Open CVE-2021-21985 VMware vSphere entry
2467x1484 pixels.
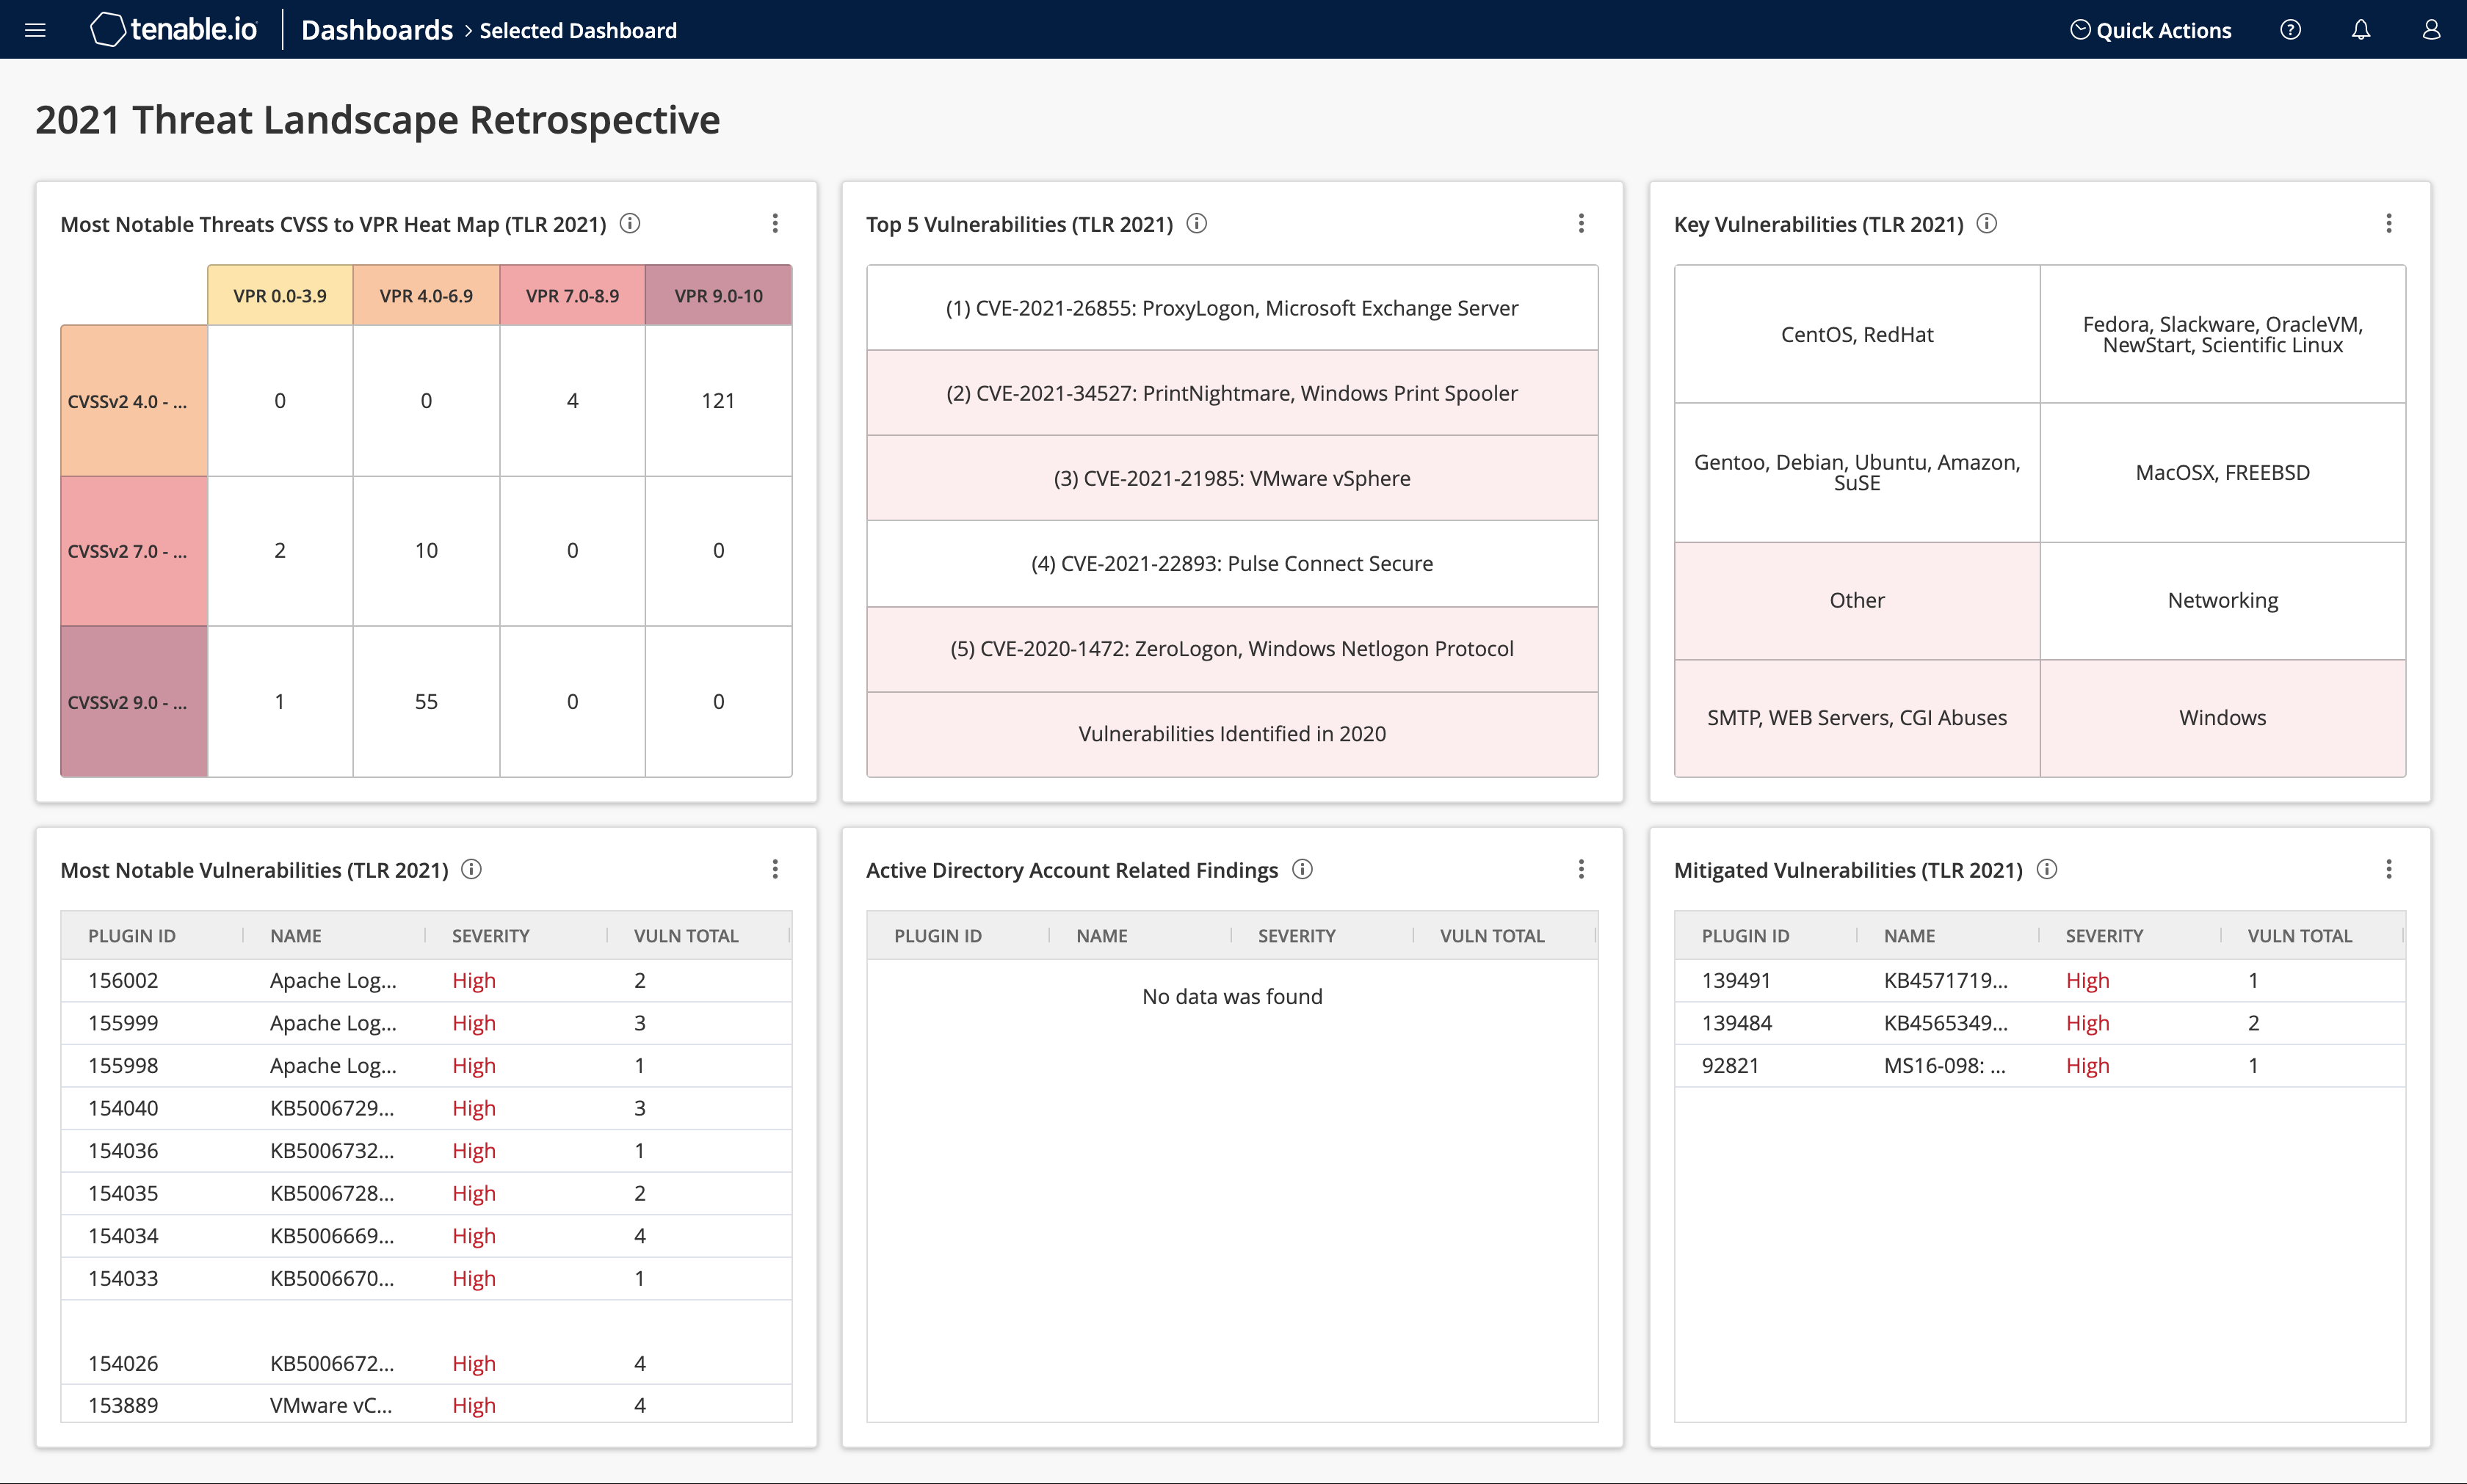[x=1233, y=478]
